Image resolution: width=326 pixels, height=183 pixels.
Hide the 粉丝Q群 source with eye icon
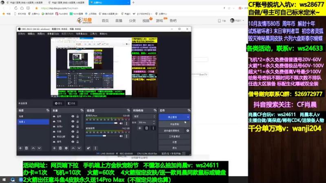point(73,137)
